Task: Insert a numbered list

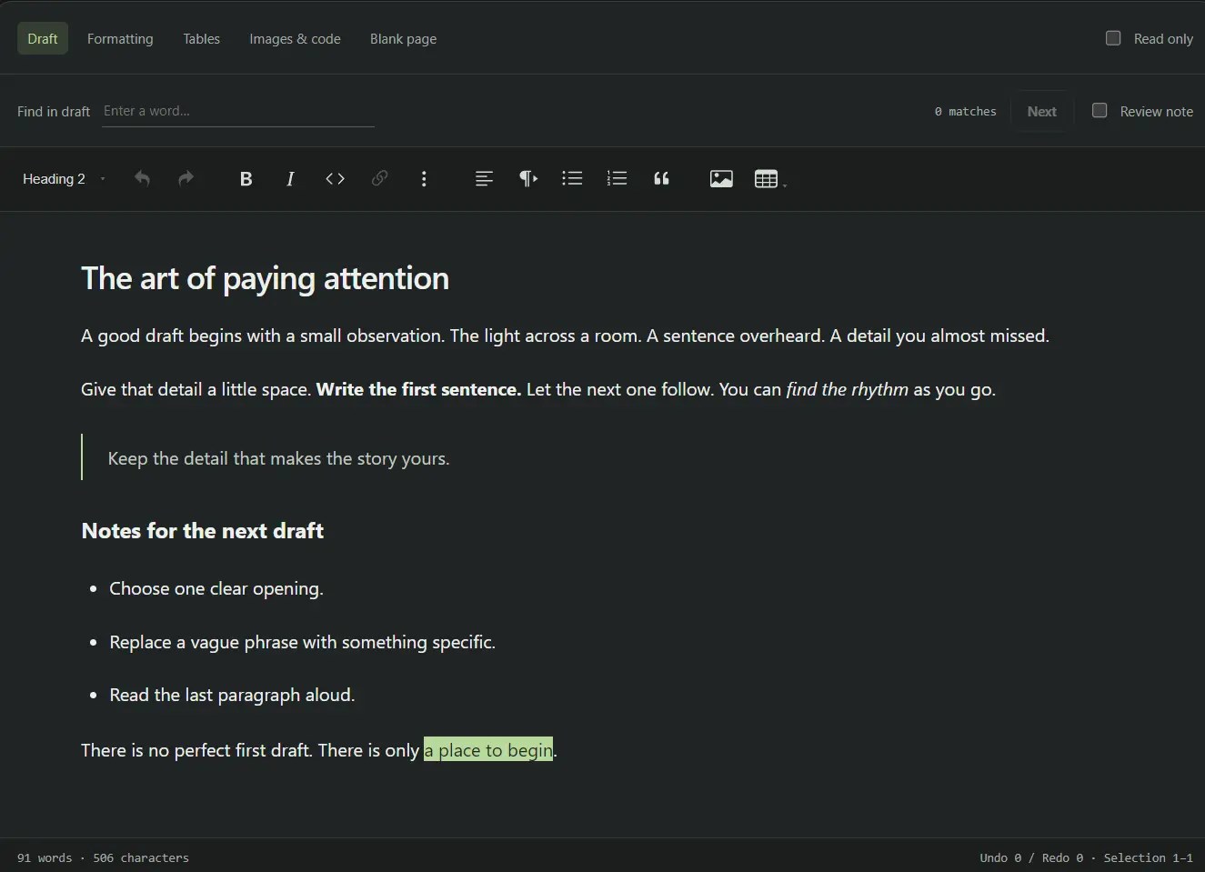Action: click(x=617, y=178)
